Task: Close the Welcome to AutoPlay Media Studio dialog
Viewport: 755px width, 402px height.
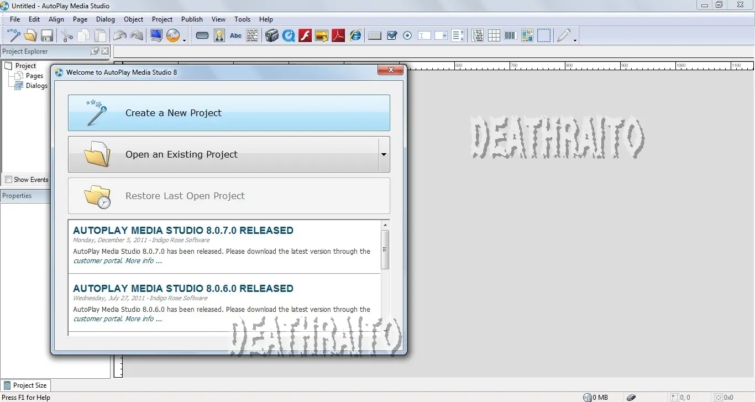Action: click(x=391, y=70)
